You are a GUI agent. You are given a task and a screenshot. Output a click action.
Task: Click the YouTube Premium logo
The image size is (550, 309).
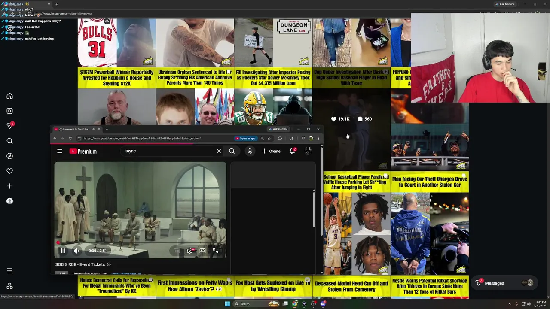tap(83, 151)
